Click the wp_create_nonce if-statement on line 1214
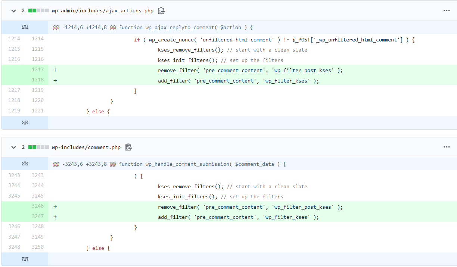This screenshot has height=267, width=457. pyautogui.click(x=274, y=40)
